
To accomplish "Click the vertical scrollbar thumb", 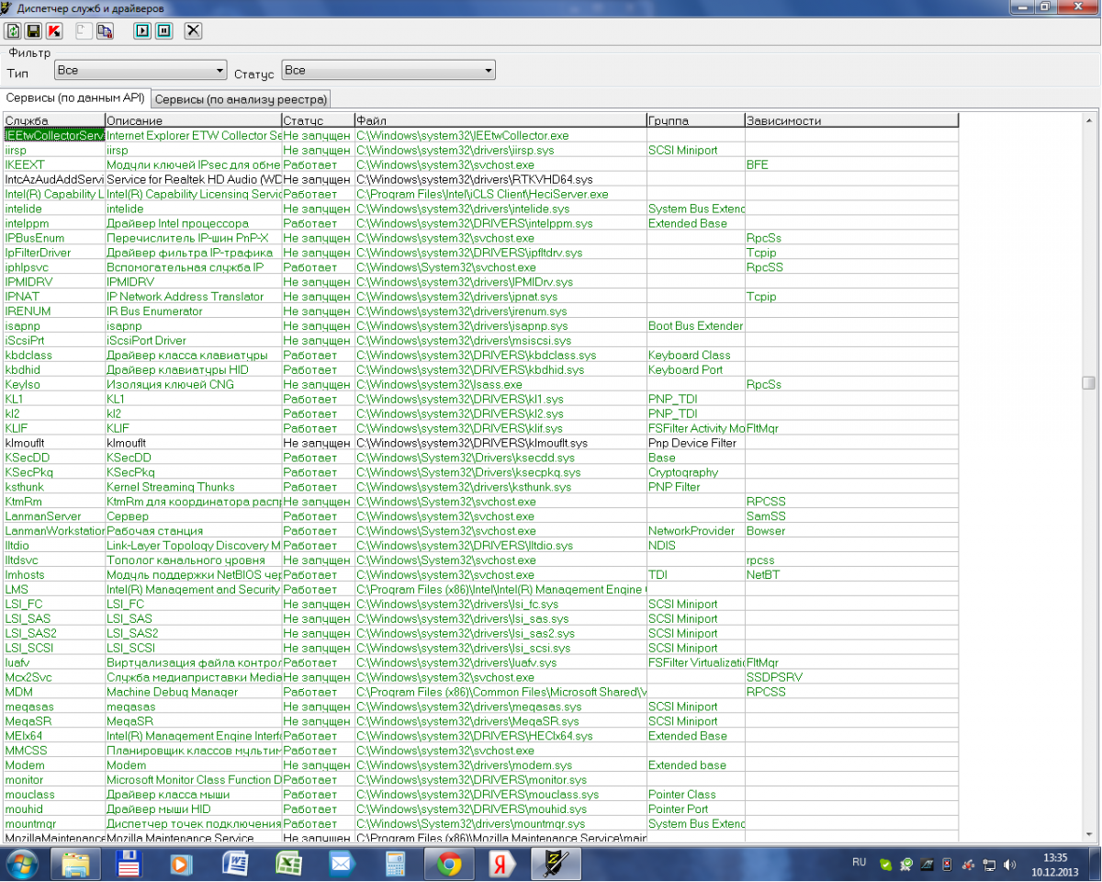I will [x=1088, y=382].
